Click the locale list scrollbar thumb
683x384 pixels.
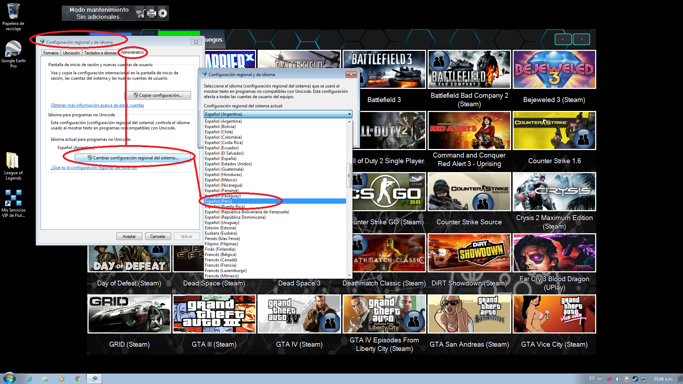coord(349,175)
